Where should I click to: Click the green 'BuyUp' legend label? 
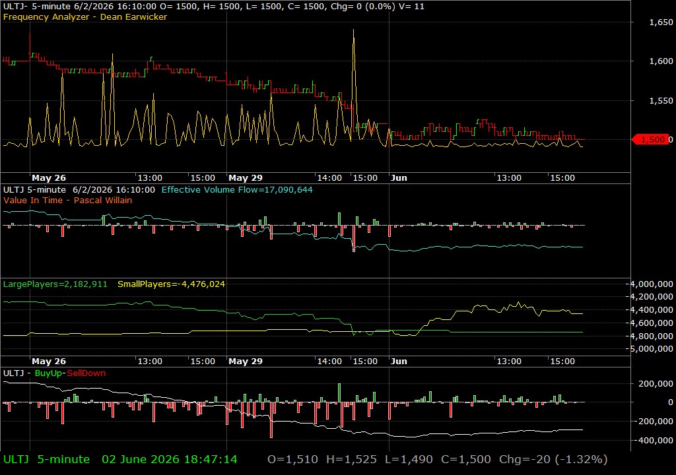(48, 373)
